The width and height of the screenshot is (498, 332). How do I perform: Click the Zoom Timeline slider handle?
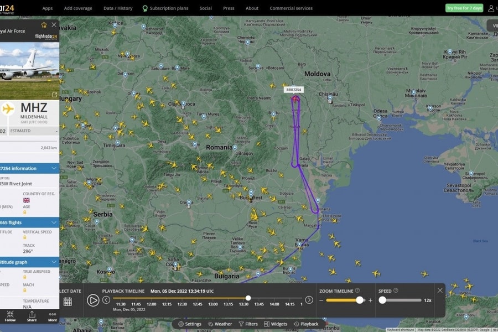tap(360, 300)
